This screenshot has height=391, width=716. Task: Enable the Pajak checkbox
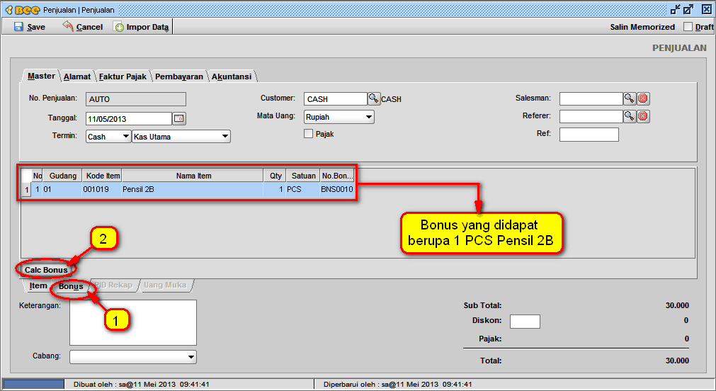[x=309, y=133]
